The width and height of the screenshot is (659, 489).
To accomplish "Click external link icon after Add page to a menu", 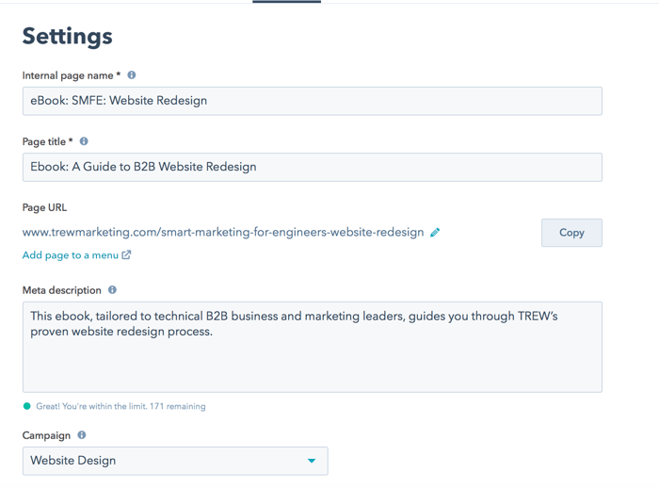I will click(x=126, y=254).
